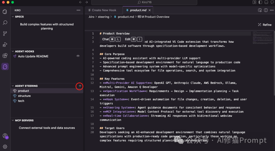The height and width of the screenshot is (151, 275).
Task: Click the Edit inline action
Action: tap(133, 39)
